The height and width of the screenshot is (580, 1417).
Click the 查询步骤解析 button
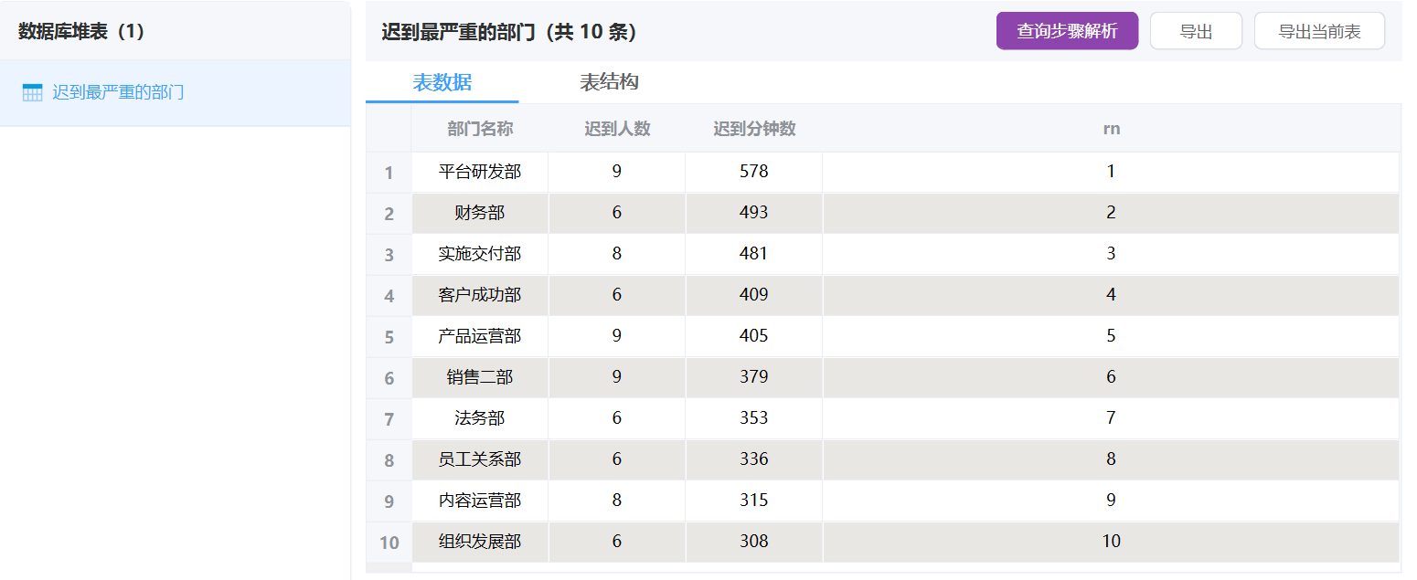(x=1067, y=31)
